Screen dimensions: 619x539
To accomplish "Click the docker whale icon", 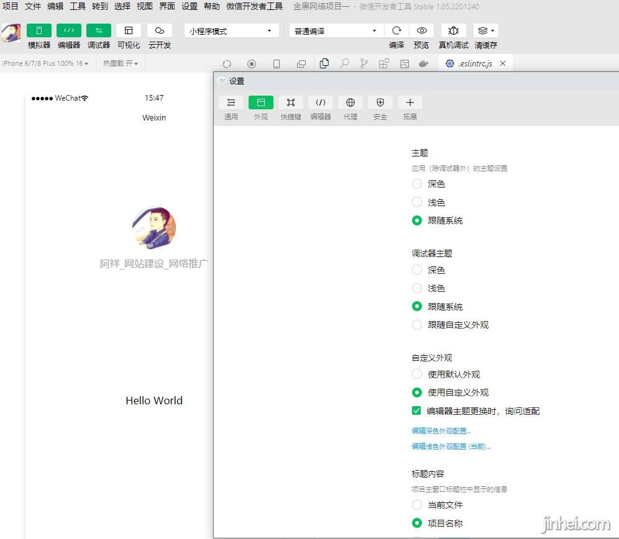I will coord(424,63).
